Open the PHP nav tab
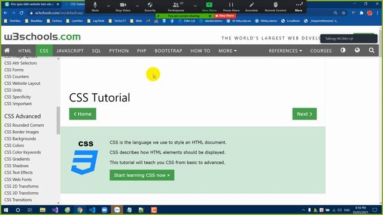 coord(141,51)
